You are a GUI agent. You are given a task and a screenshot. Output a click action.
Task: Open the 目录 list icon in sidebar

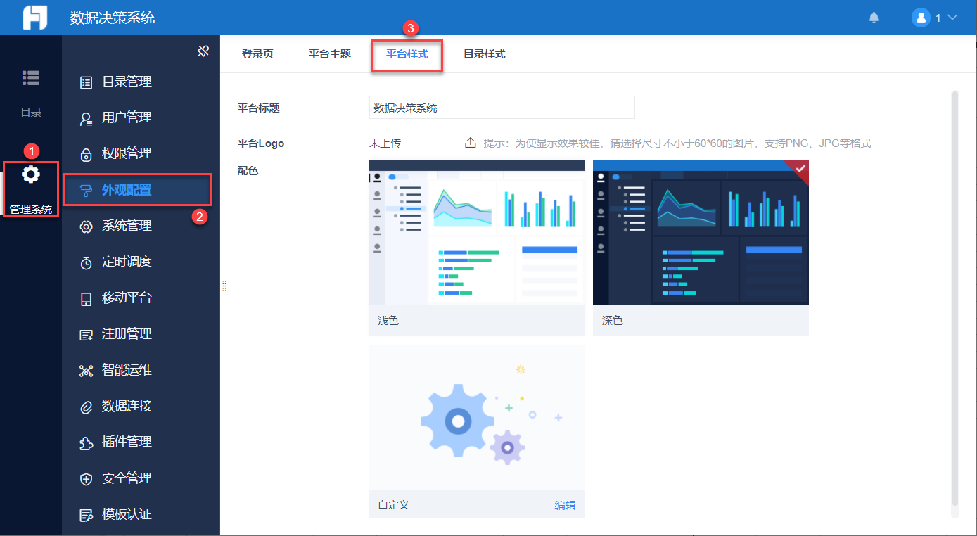[x=31, y=78]
